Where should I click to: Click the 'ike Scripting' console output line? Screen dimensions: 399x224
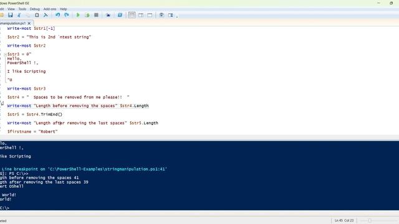click(15, 156)
